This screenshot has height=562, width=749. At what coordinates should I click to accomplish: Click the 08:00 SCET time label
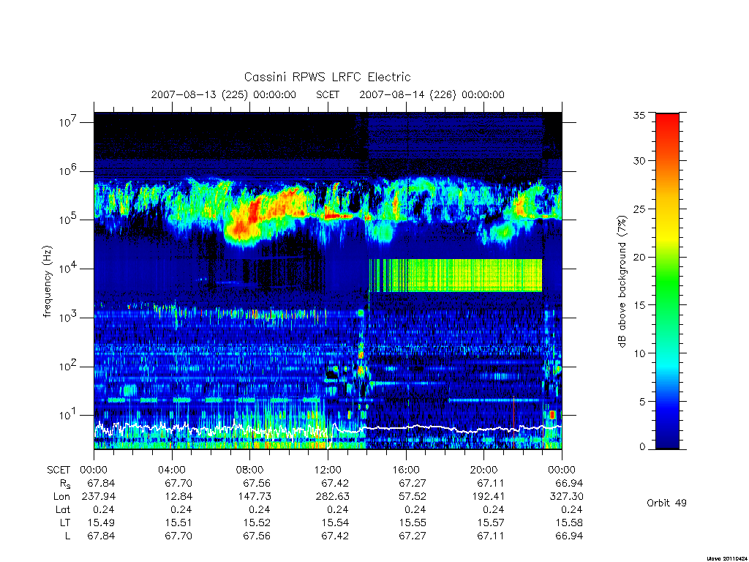(249, 470)
